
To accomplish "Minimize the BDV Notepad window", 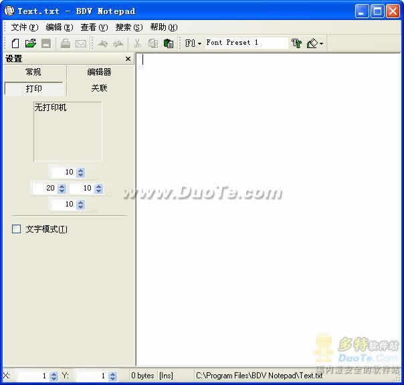I will click(361, 11).
